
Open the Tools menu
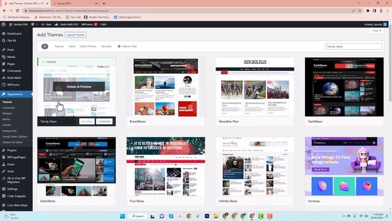10,171
